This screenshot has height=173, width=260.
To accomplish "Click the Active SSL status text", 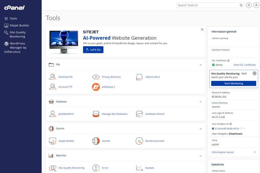I will coord(219,65).
